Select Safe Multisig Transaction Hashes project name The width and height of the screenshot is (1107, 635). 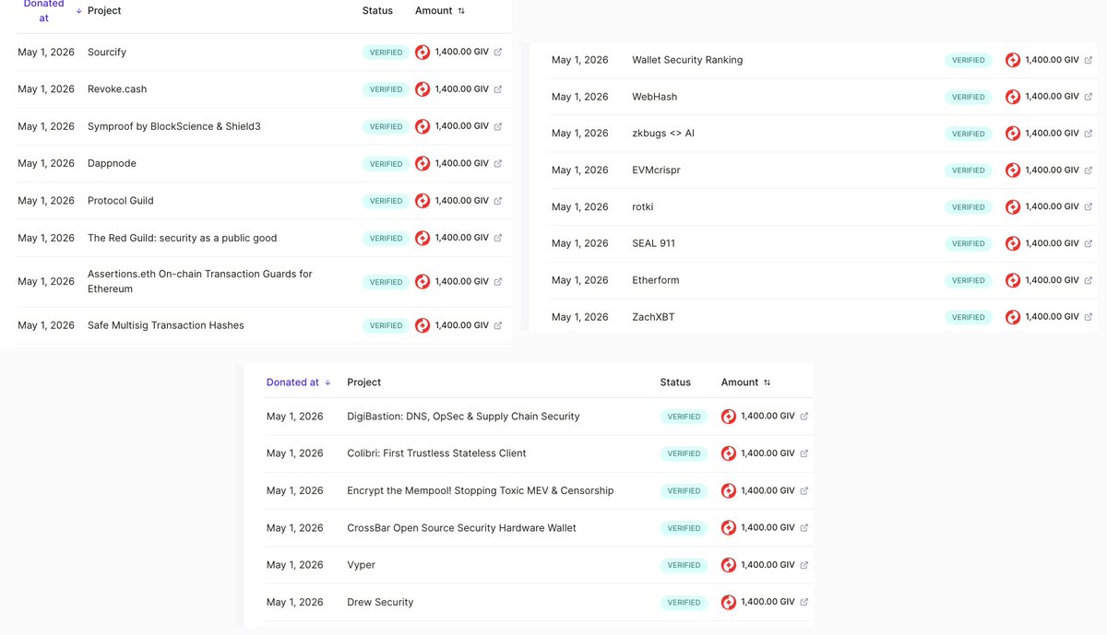(x=166, y=325)
